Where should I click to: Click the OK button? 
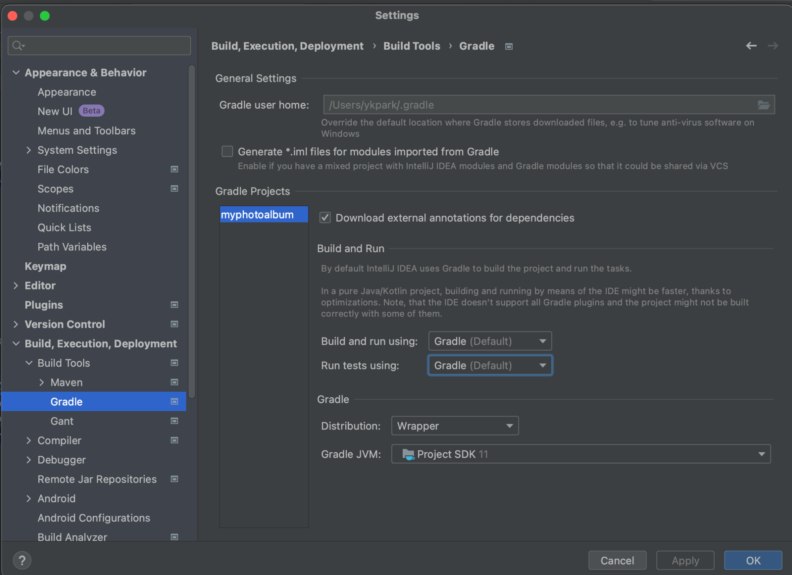tap(753, 560)
